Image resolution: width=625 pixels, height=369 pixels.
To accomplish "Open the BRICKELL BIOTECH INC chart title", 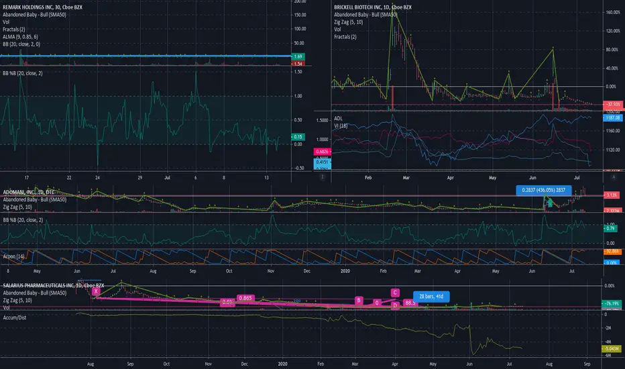I will [x=373, y=7].
